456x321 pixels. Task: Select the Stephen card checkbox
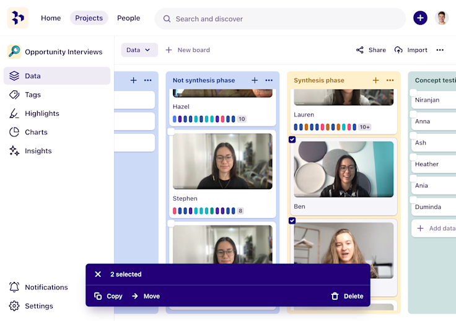click(x=171, y=131)
